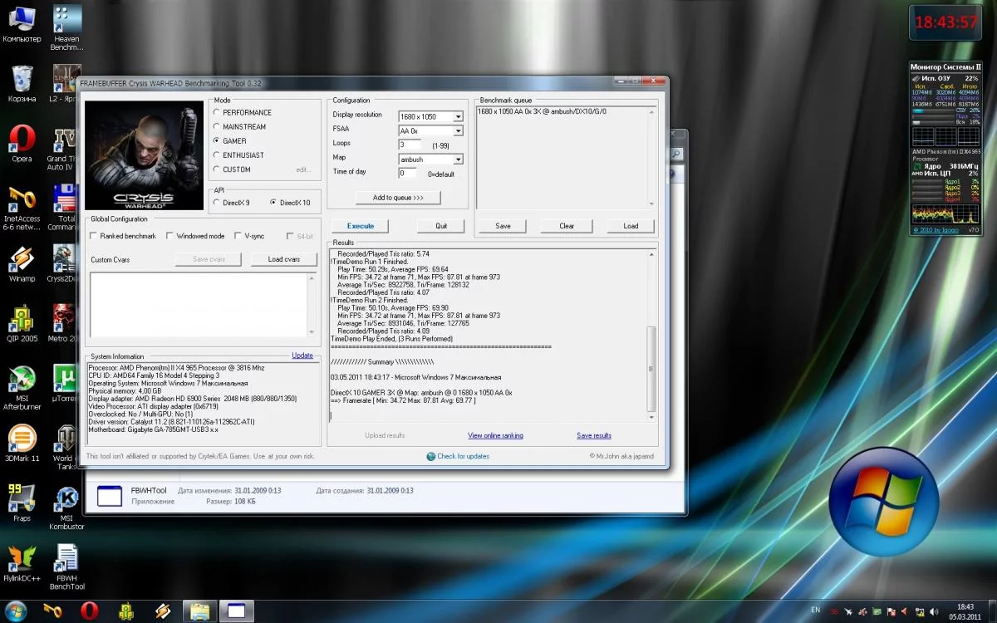Click the Add to queue button

point(398,198)
